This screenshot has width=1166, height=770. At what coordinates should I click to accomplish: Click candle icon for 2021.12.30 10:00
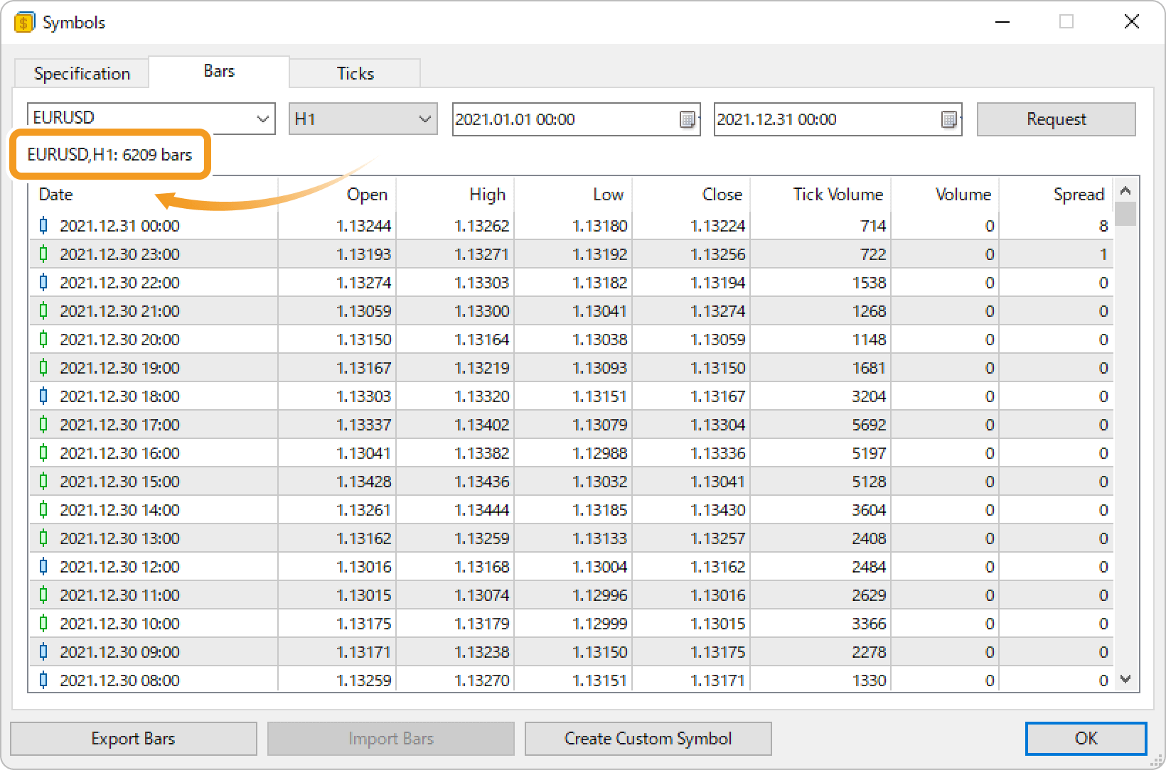point(43,624)
